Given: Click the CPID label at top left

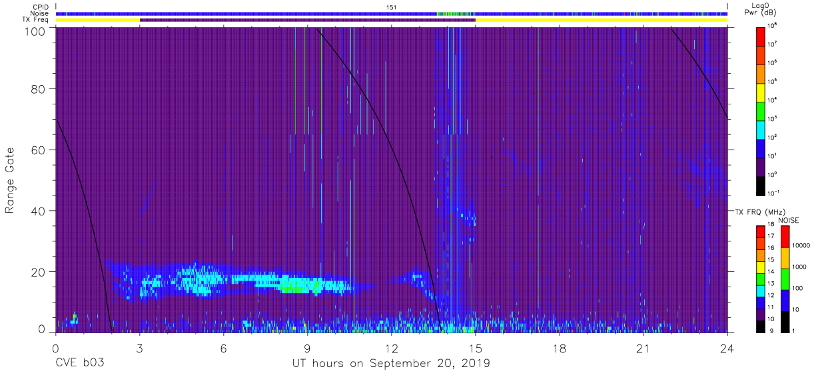Looking at the screenshot, I should coord(39,7).
